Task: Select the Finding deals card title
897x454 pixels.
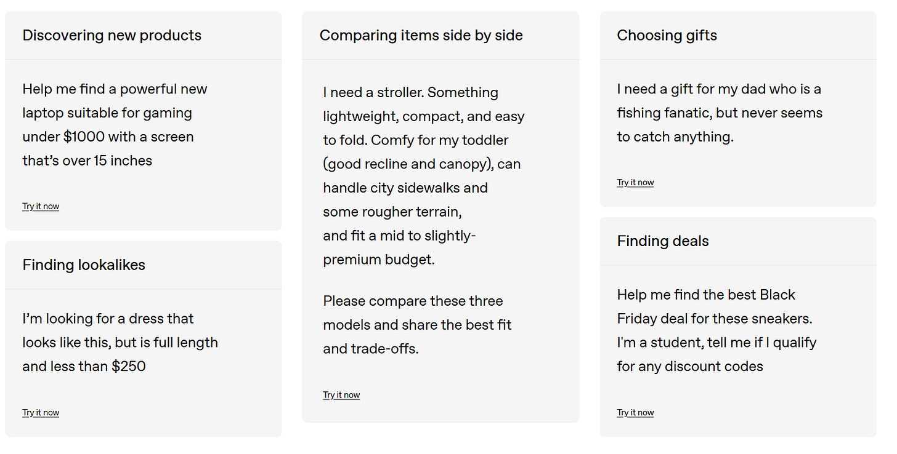Action: (x=662, y=241)
